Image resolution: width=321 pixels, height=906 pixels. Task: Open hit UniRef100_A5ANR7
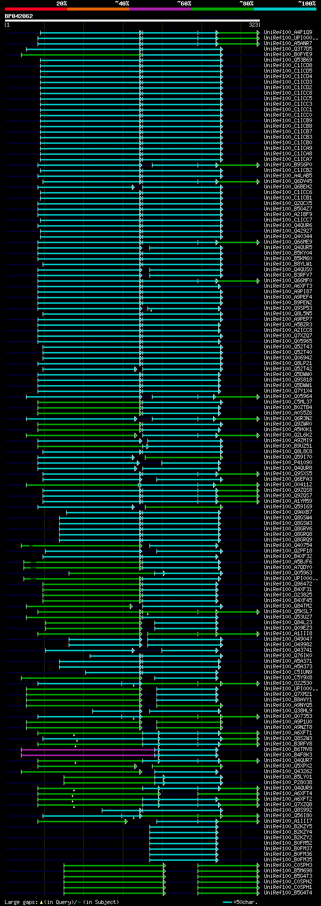coord(288,44)
